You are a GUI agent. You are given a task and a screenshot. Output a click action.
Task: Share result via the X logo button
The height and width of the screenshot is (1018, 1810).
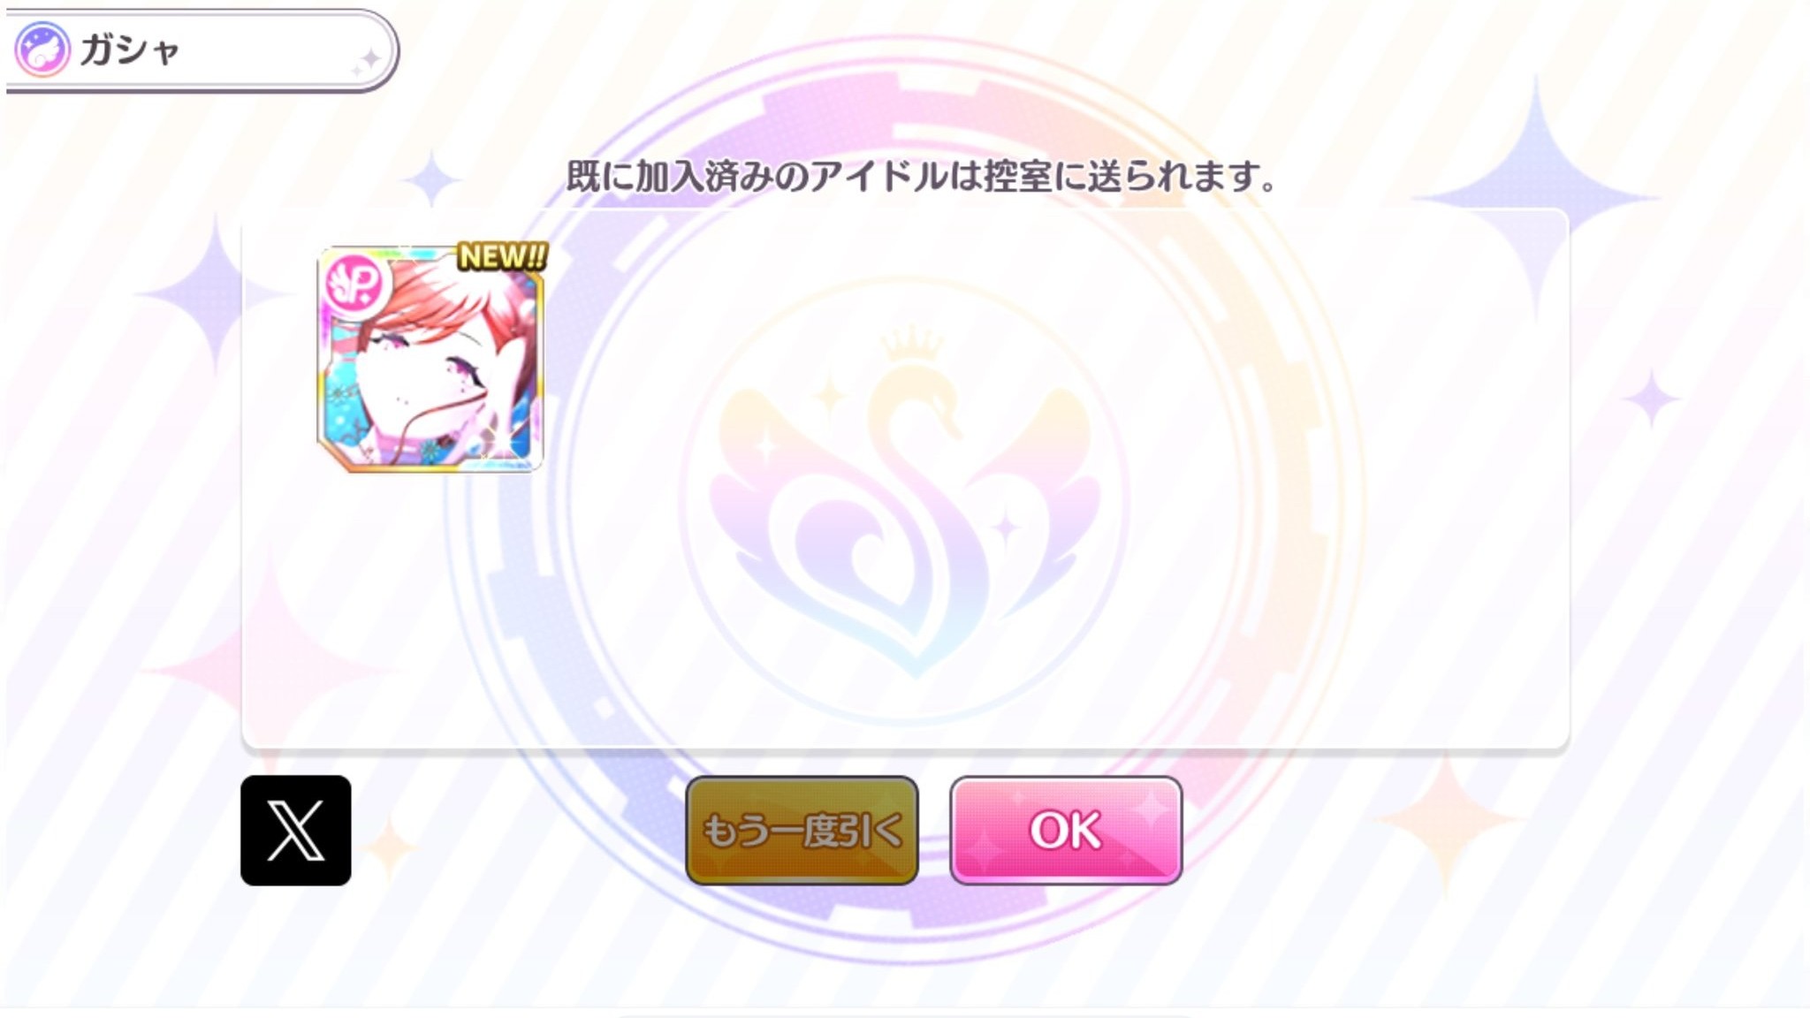point(296,831)
